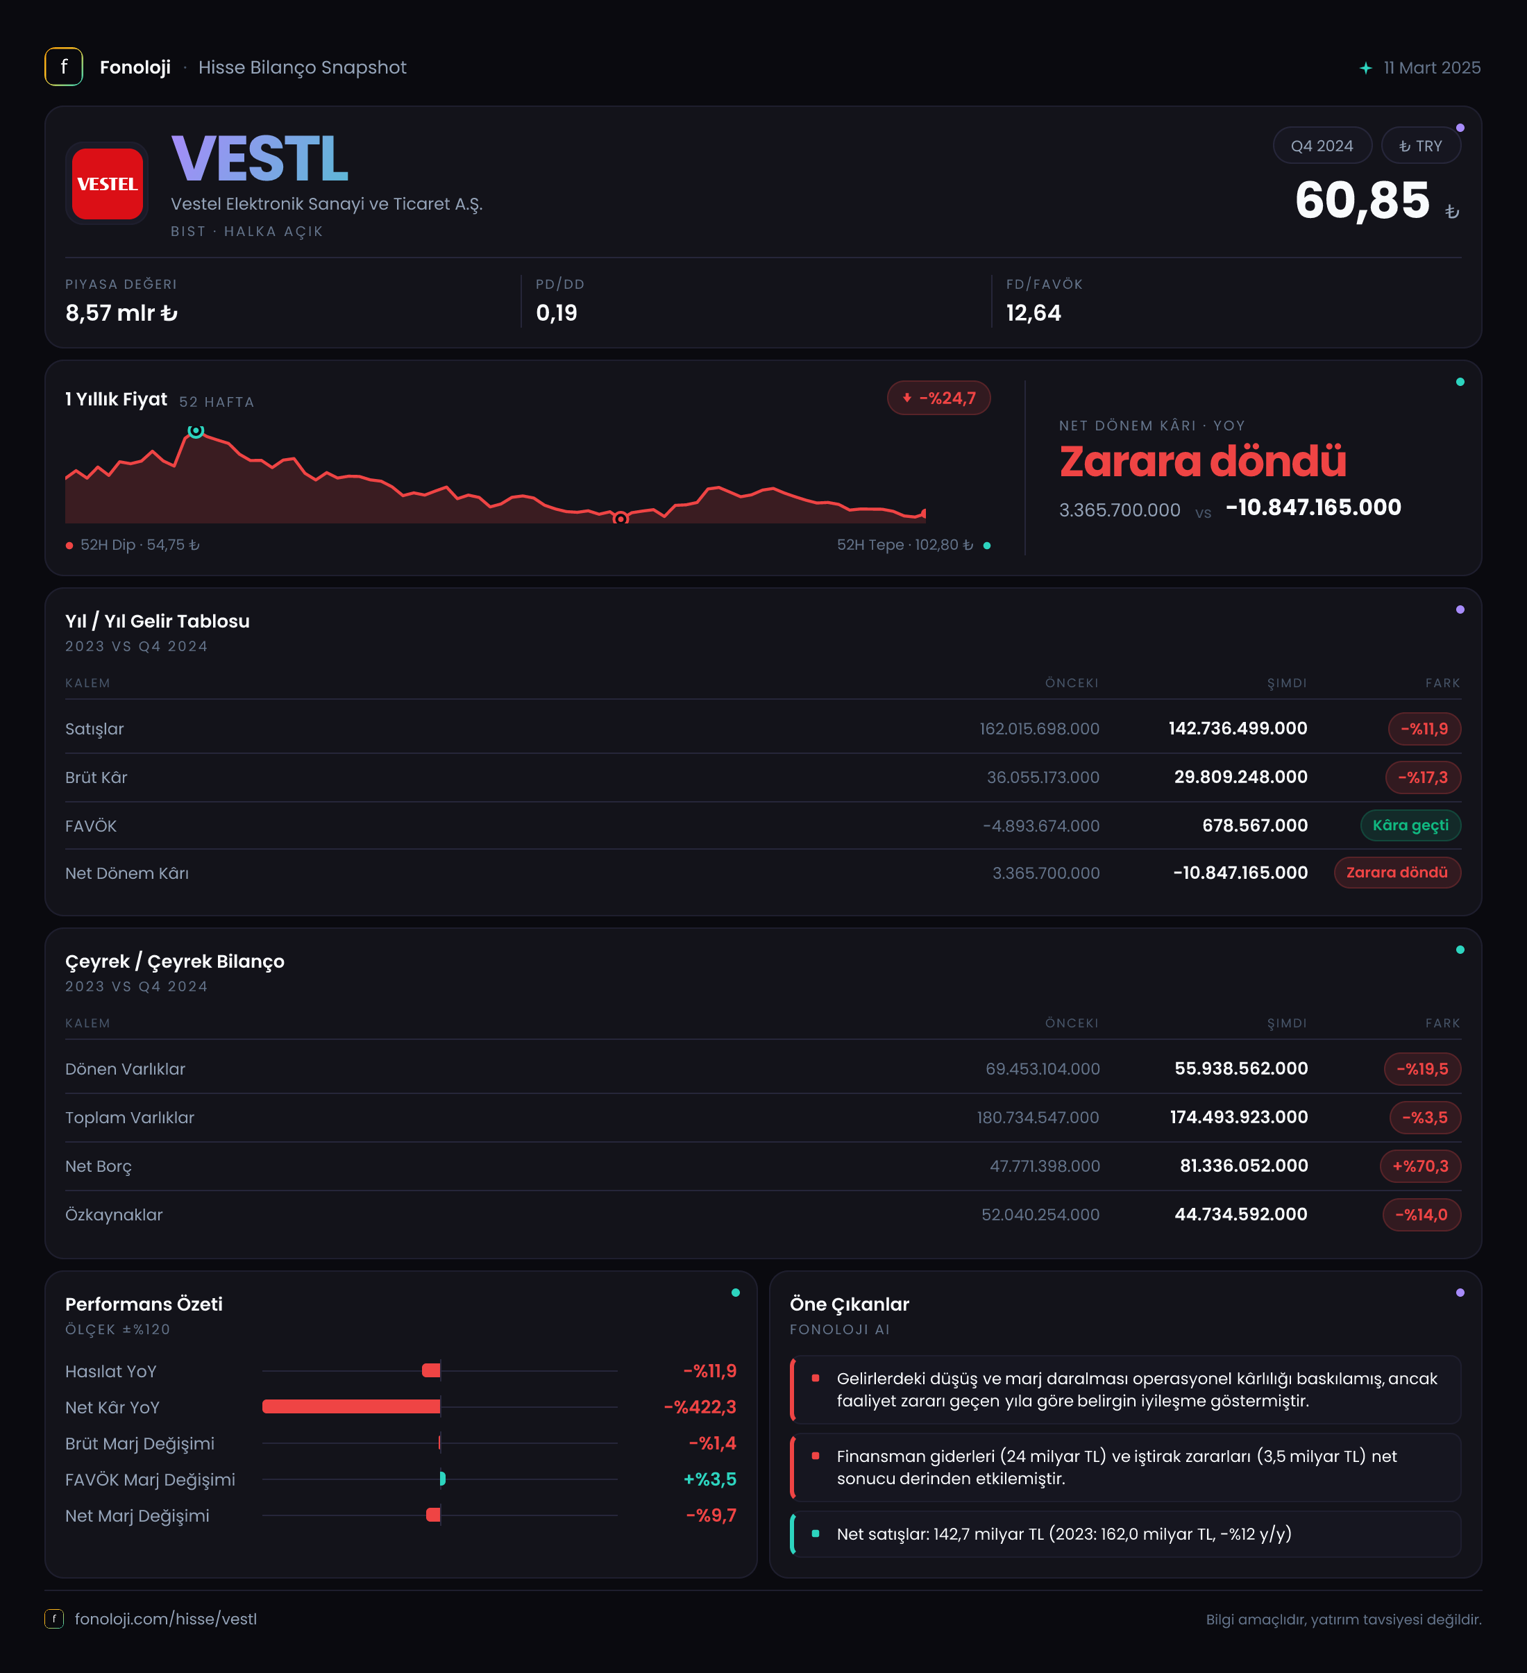This screenshot has height=1673, width=1527.
Task: Click the PD/DD value 0,19
Action: (x=557, y=313)
